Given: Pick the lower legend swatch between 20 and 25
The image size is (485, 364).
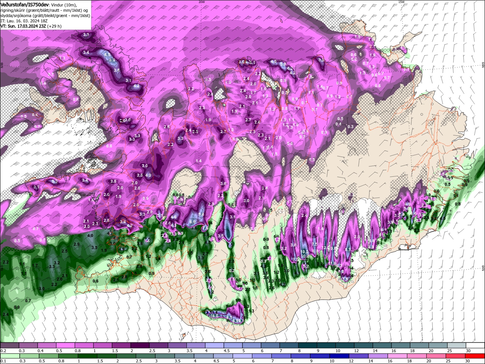Looking at the screenshot, I should 436,356.
